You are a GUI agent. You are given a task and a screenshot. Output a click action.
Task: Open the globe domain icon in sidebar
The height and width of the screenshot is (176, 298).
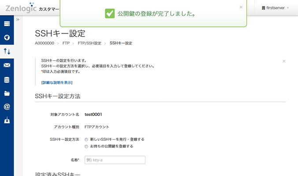coord(7,37)
